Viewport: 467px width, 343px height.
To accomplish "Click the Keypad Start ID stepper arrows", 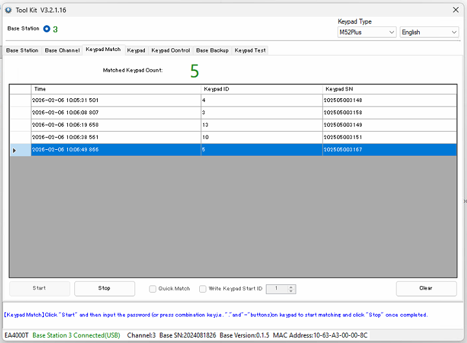I will coord(292,289).
